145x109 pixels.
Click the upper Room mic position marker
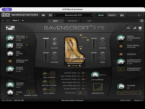[81, 35]
